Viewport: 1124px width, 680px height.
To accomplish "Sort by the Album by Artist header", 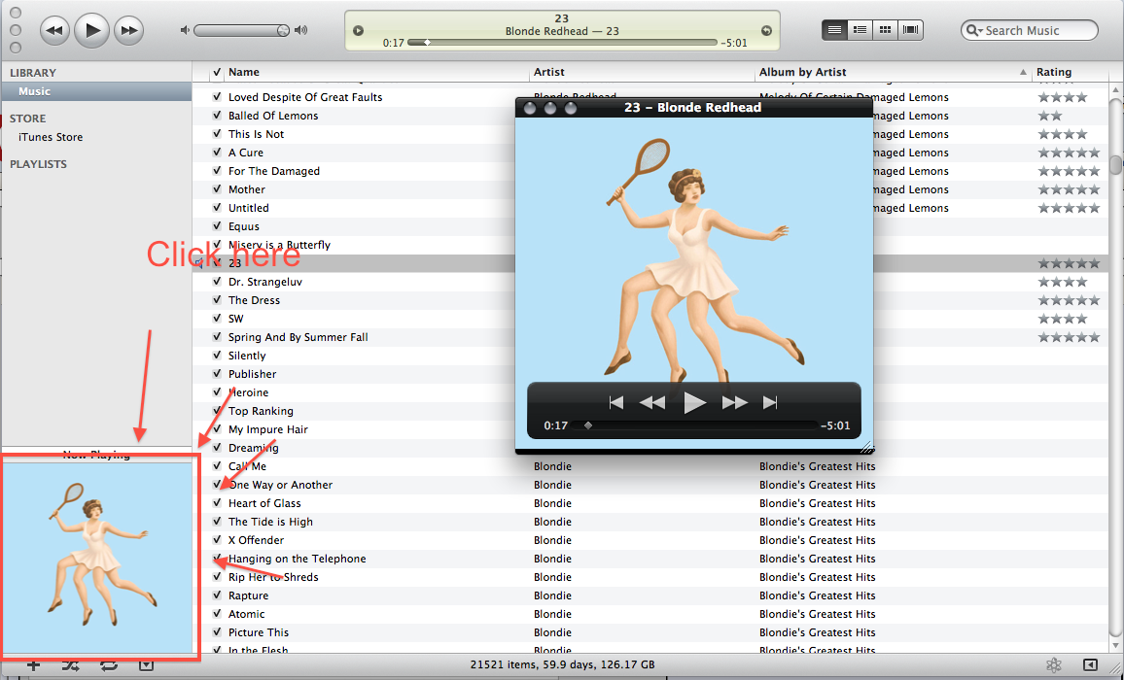I will click(x=803, y=72).
